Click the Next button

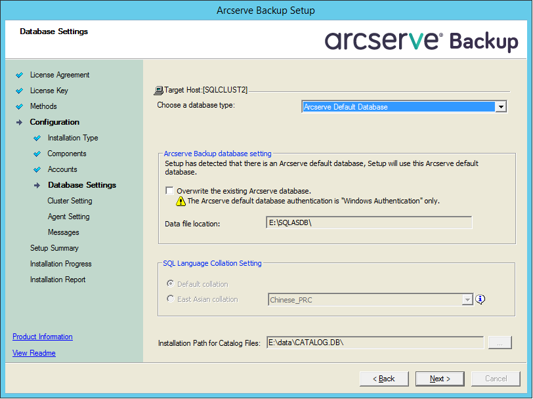click(440, 379)
